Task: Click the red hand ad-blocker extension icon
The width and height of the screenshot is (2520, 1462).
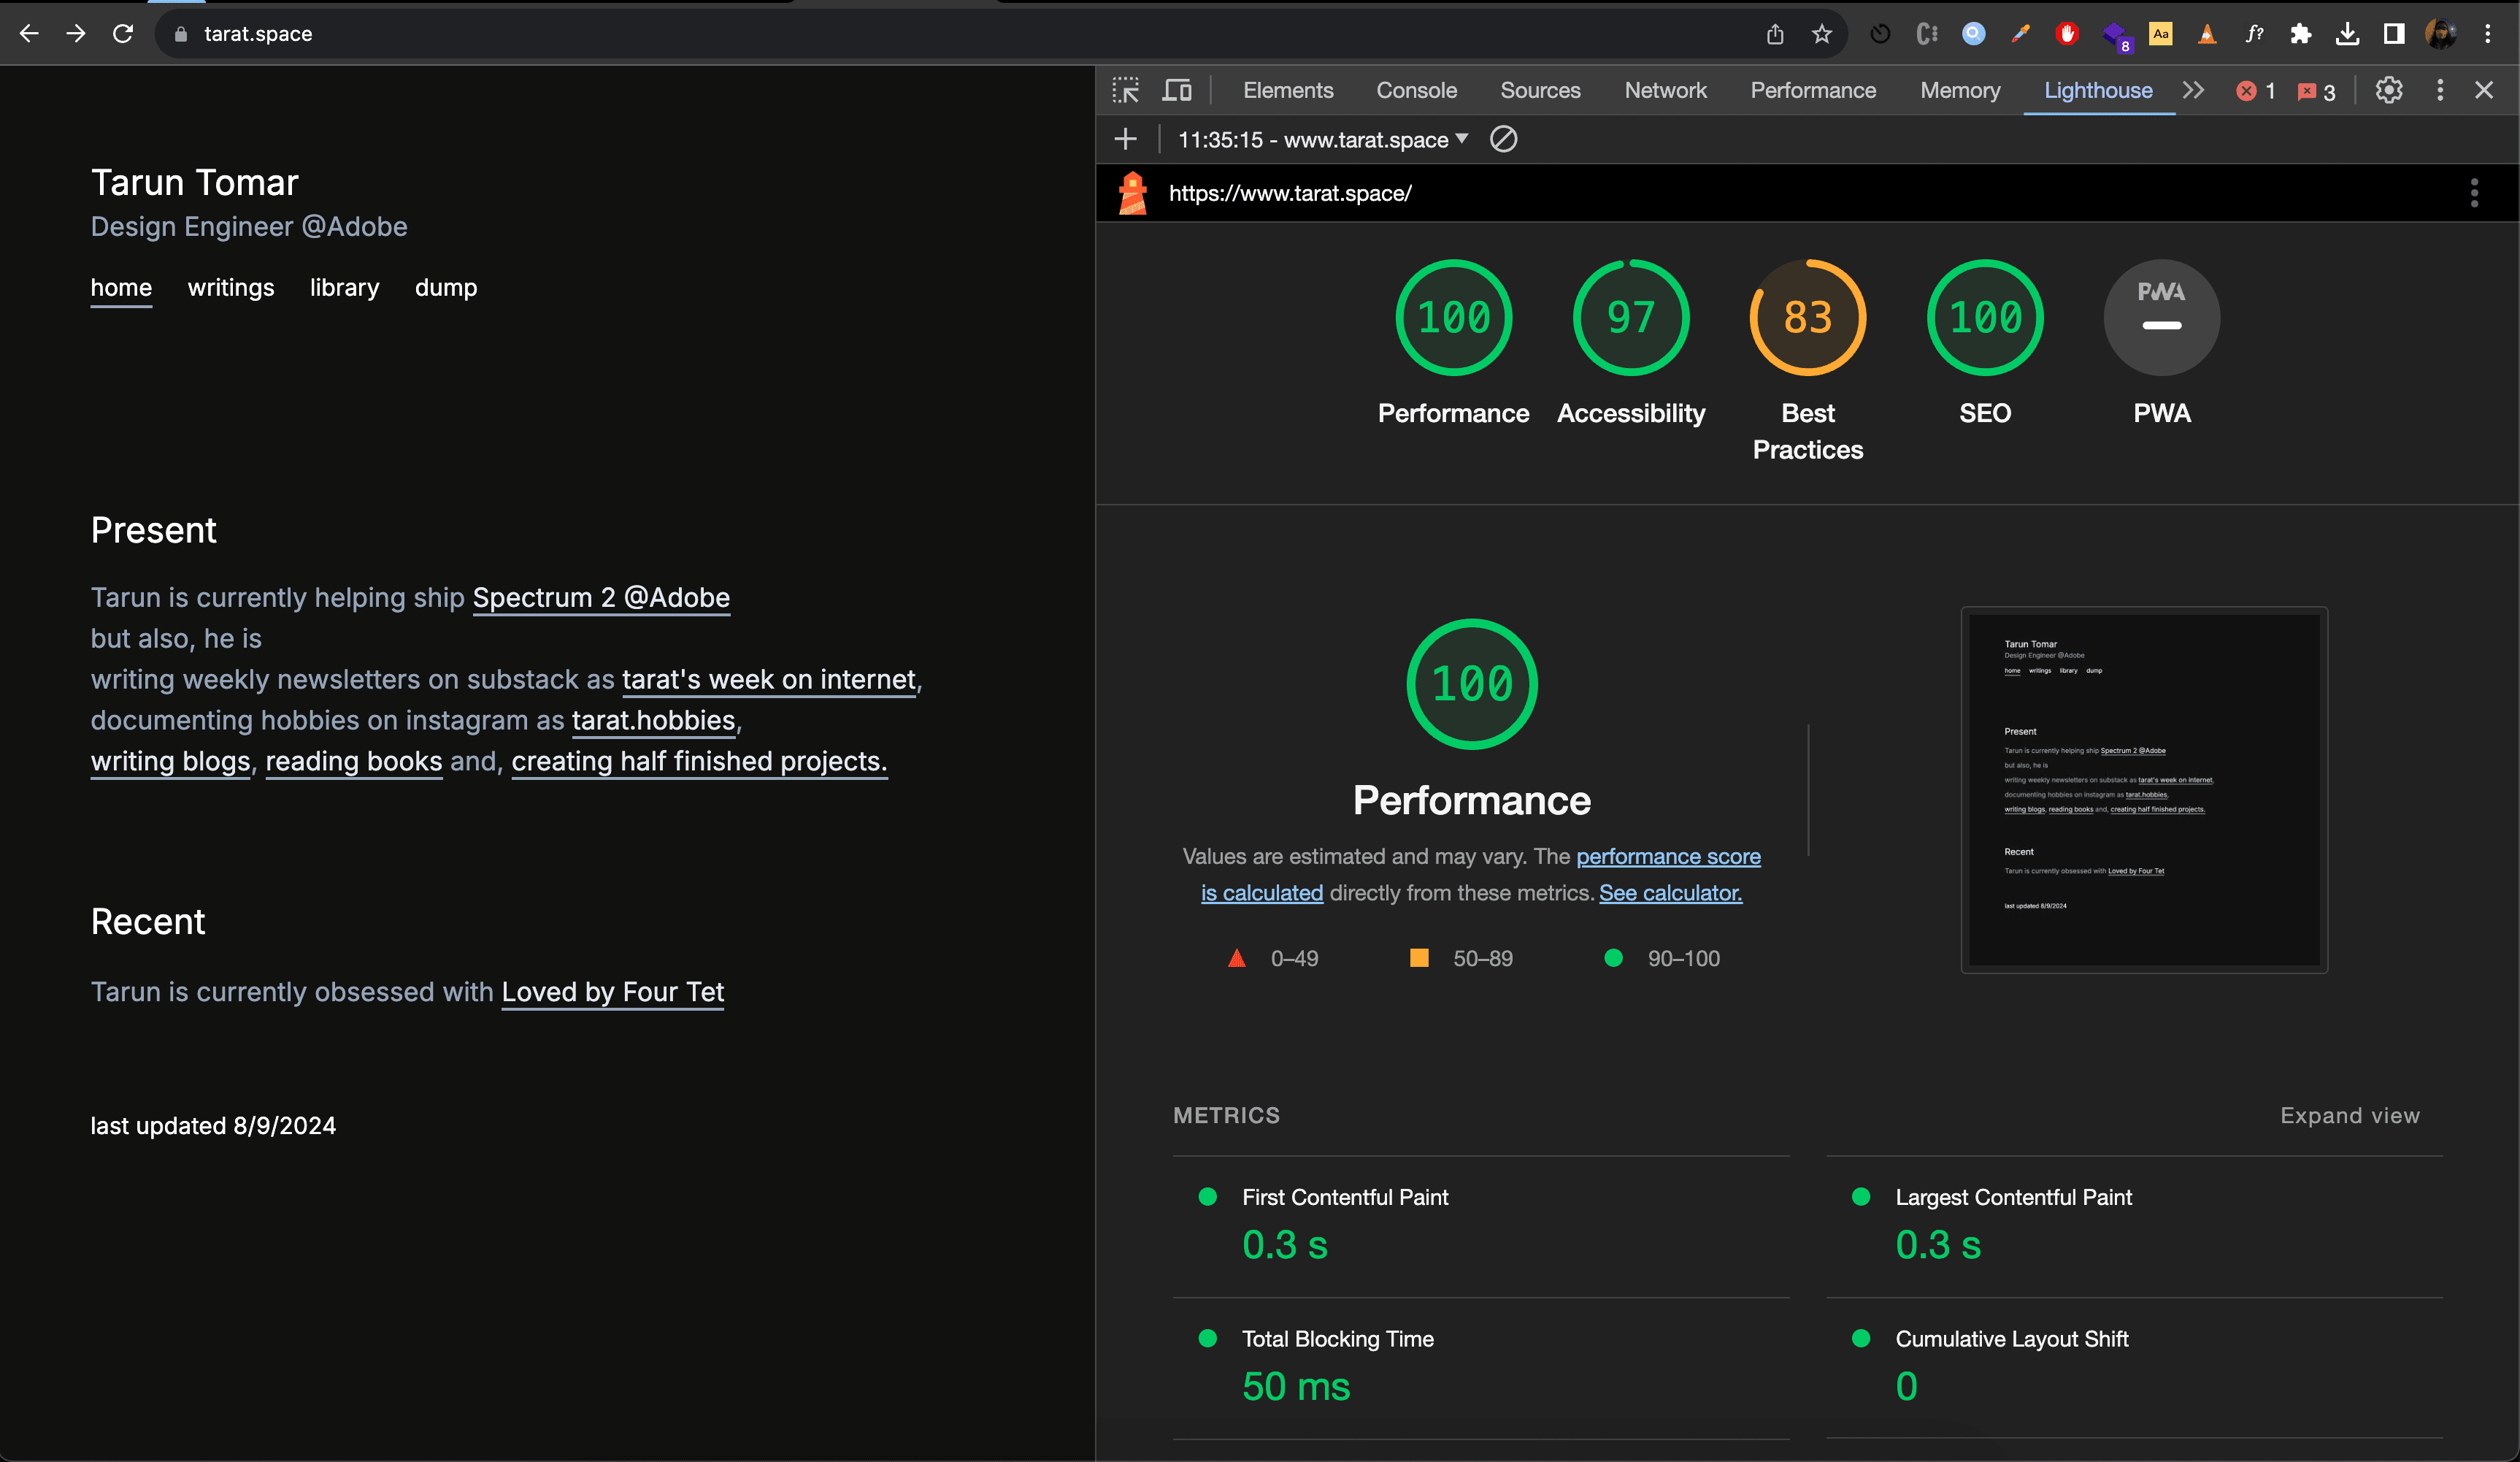Action: (2067, 34)
